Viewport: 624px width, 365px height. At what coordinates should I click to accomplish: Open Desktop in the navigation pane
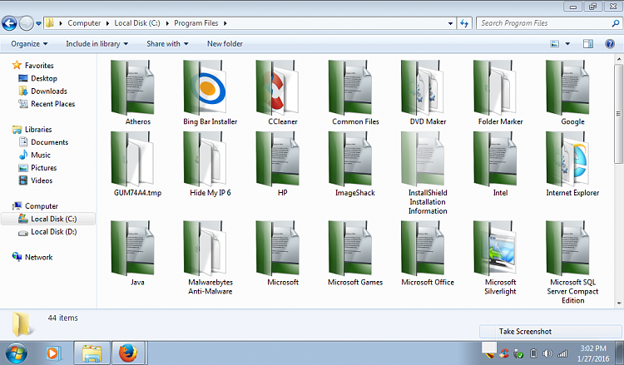44,78
